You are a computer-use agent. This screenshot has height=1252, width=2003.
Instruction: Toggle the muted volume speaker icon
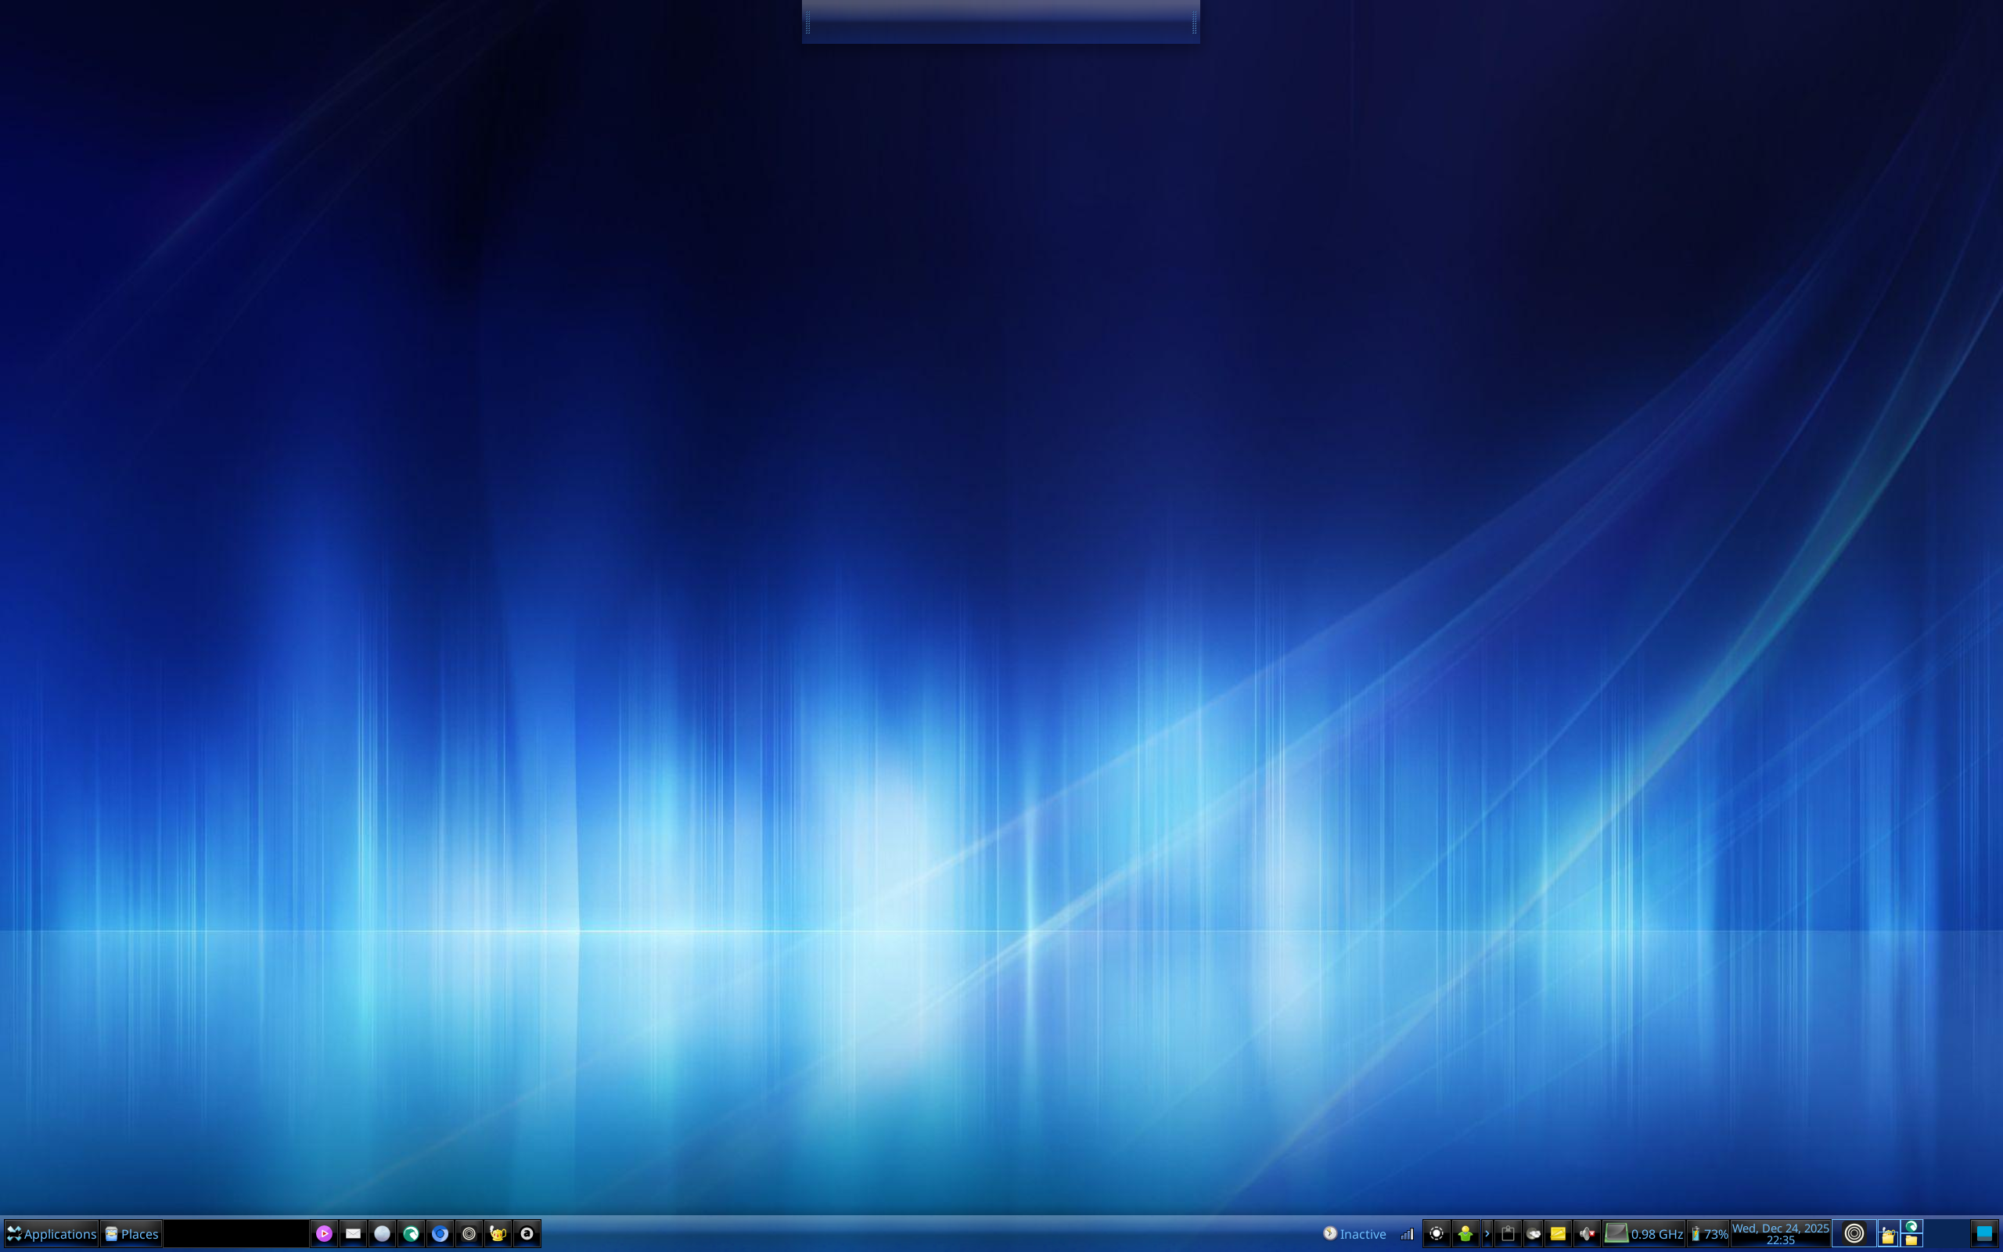pyautogui.click(x=1586, y=1234)
